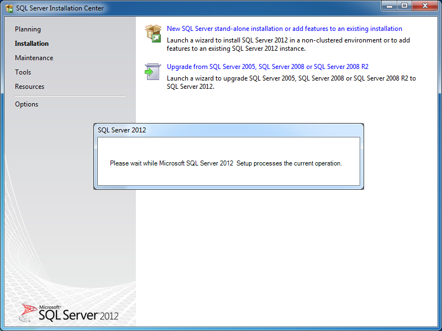Show the Resources section
The image size is (442, 331).
[30, 87]
